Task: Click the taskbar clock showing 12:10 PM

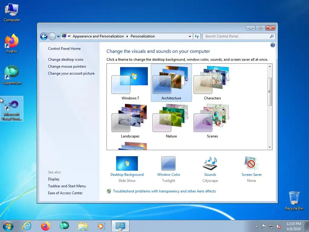Action: pos(294,226)
